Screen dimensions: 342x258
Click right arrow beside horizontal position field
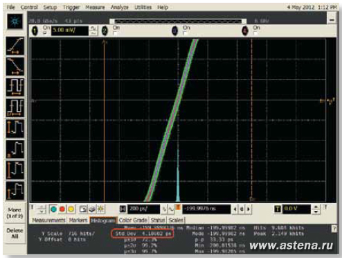pyautogui.click(x=249, y=209)
